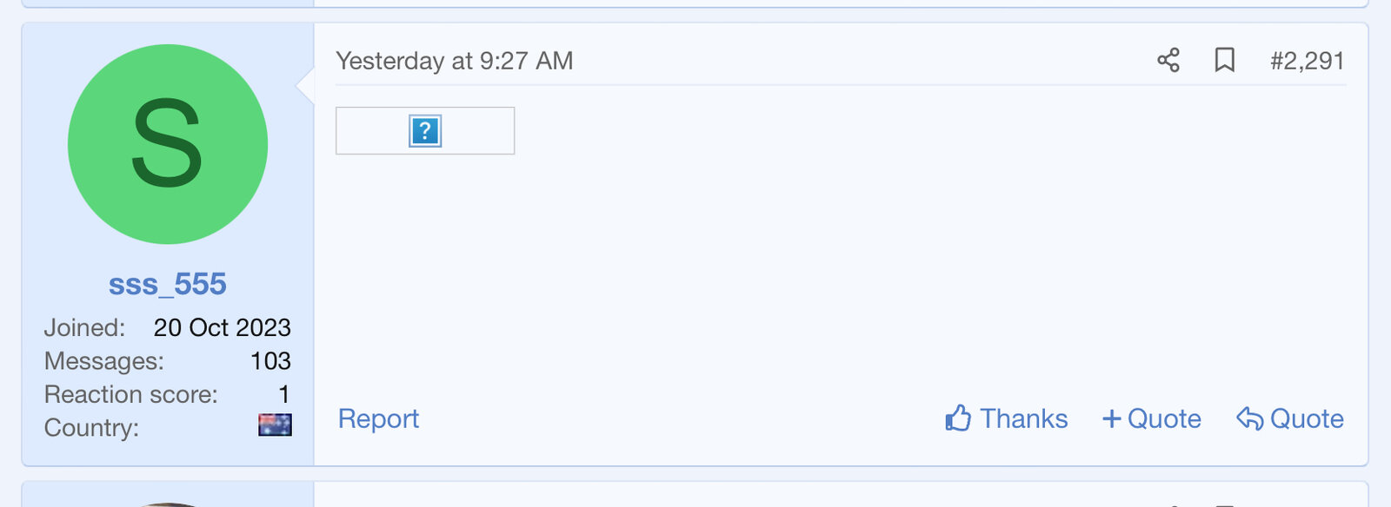Click the broken image question mark placeholder
Viewport: 1391px width, 507px height.
click(x=425, y=131)
